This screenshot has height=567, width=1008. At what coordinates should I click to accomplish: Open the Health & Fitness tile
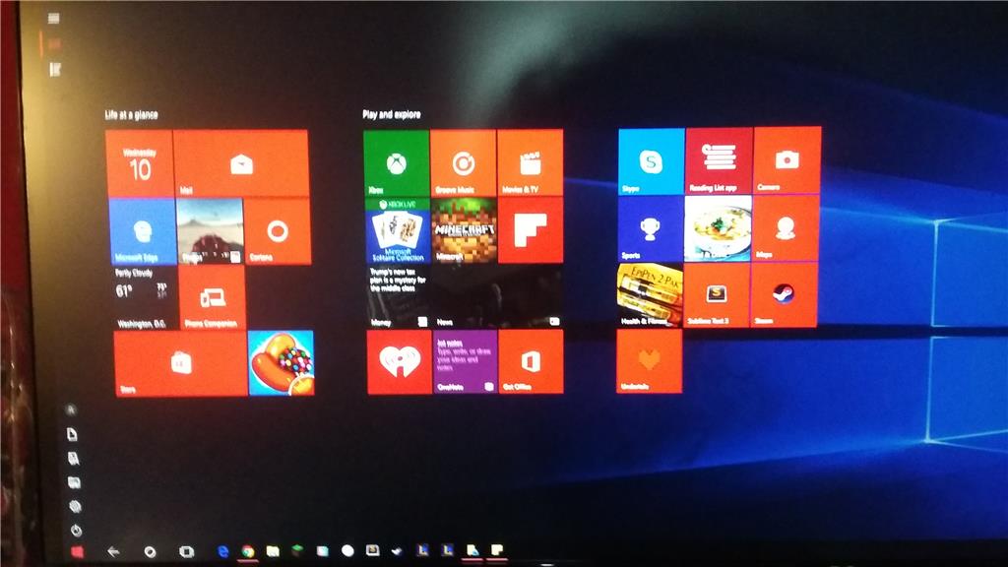[650, 295]
